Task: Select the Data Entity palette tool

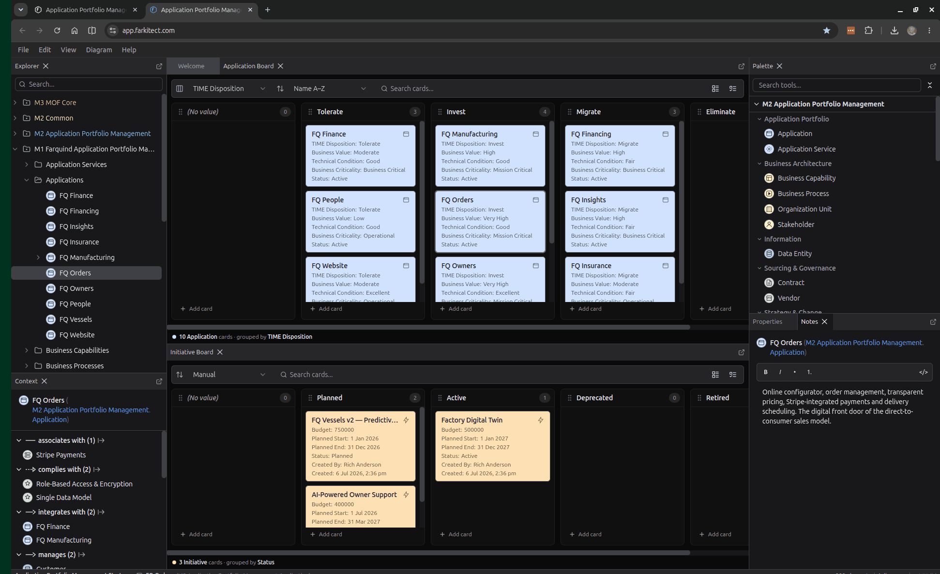Action: click(794, 254)
